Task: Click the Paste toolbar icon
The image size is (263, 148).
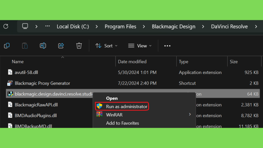Action: click(x=25, y=46)
